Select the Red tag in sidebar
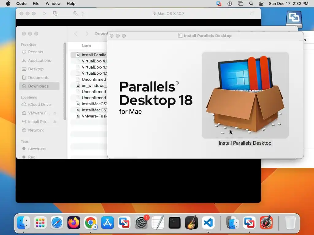The image size is (314, 235). (x=39, y=157)
